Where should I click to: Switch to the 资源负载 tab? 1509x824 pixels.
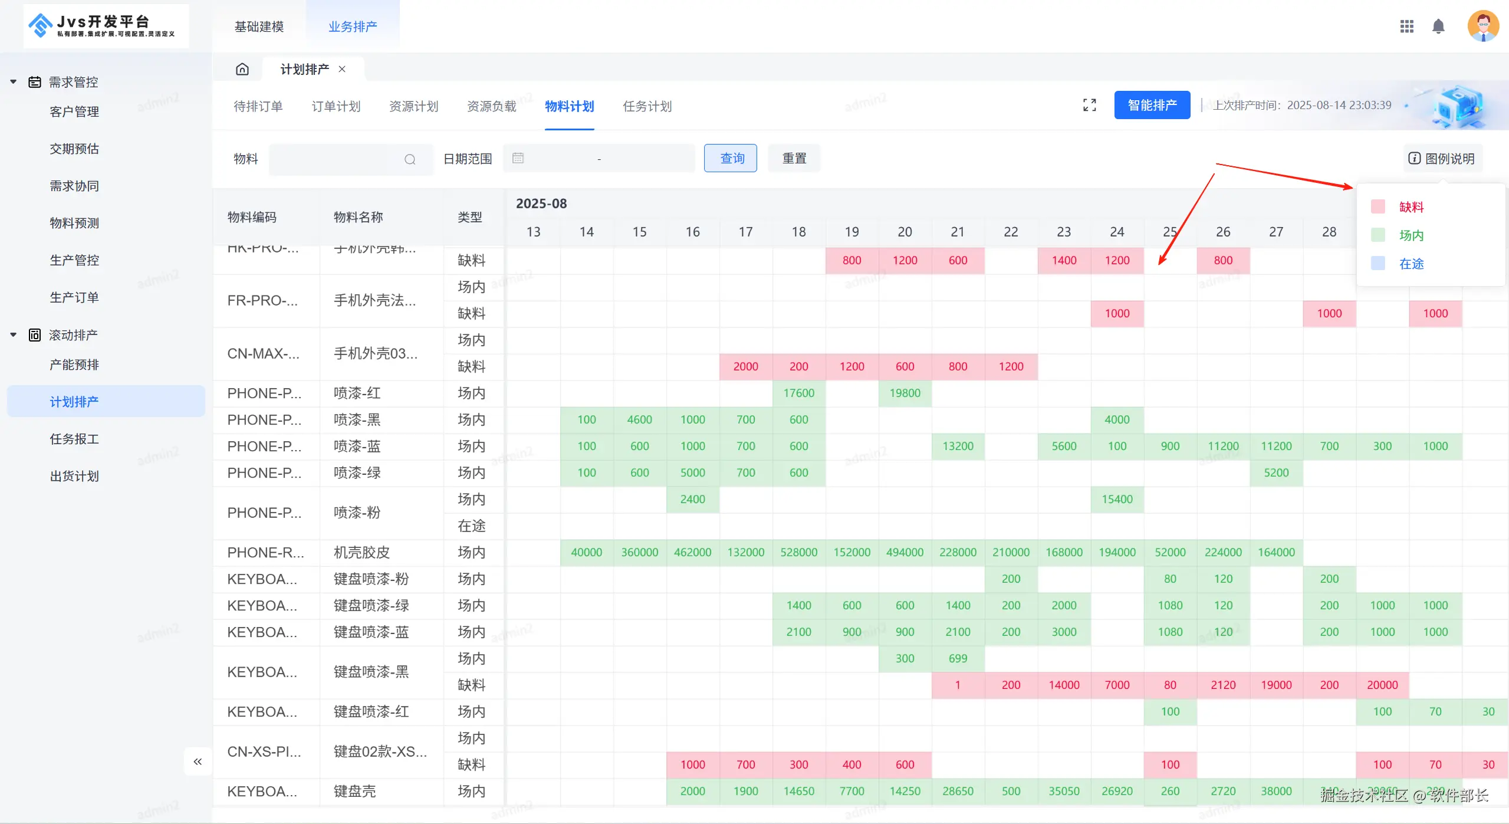(491, 107)
